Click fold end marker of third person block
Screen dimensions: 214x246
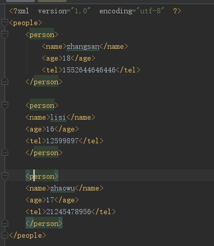coord(5,223)
